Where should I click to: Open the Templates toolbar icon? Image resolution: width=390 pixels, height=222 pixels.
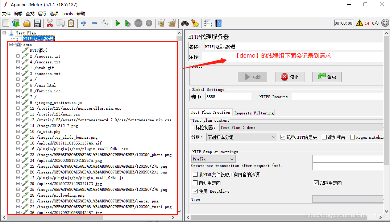tap(16, 24)
